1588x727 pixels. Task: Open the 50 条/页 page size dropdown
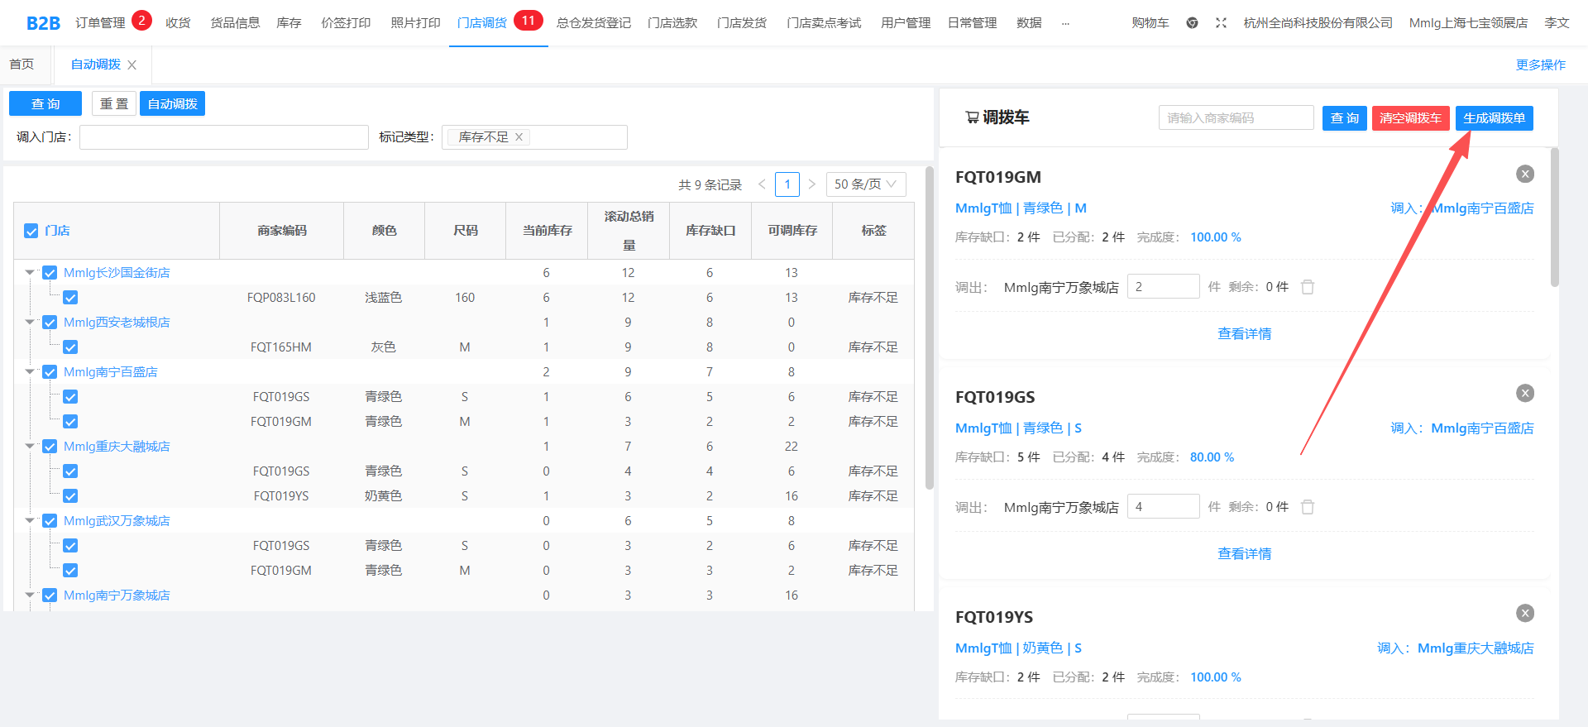(865, 184)
